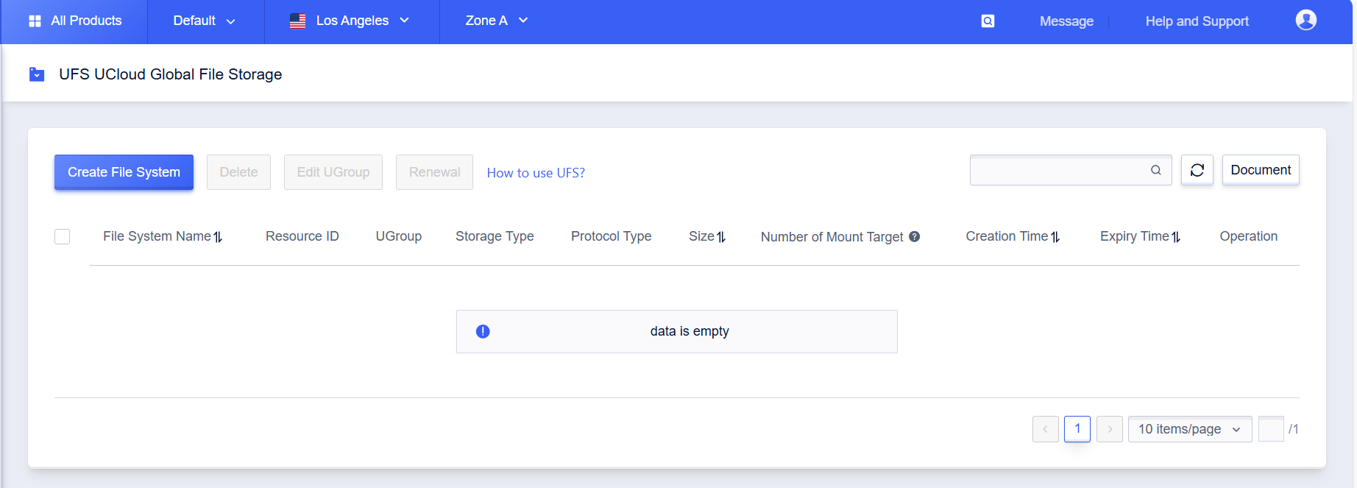Expand the Zone A dropdown
The width and height of the screenshot is (1357, 488).
(497, 21)
